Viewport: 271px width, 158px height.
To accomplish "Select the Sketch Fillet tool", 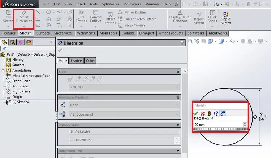I will [59, 26].
